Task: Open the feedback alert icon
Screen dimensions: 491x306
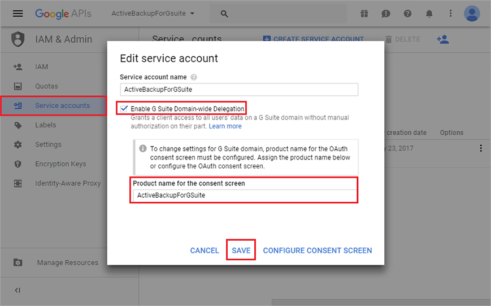Action: (x=386, y=14)
